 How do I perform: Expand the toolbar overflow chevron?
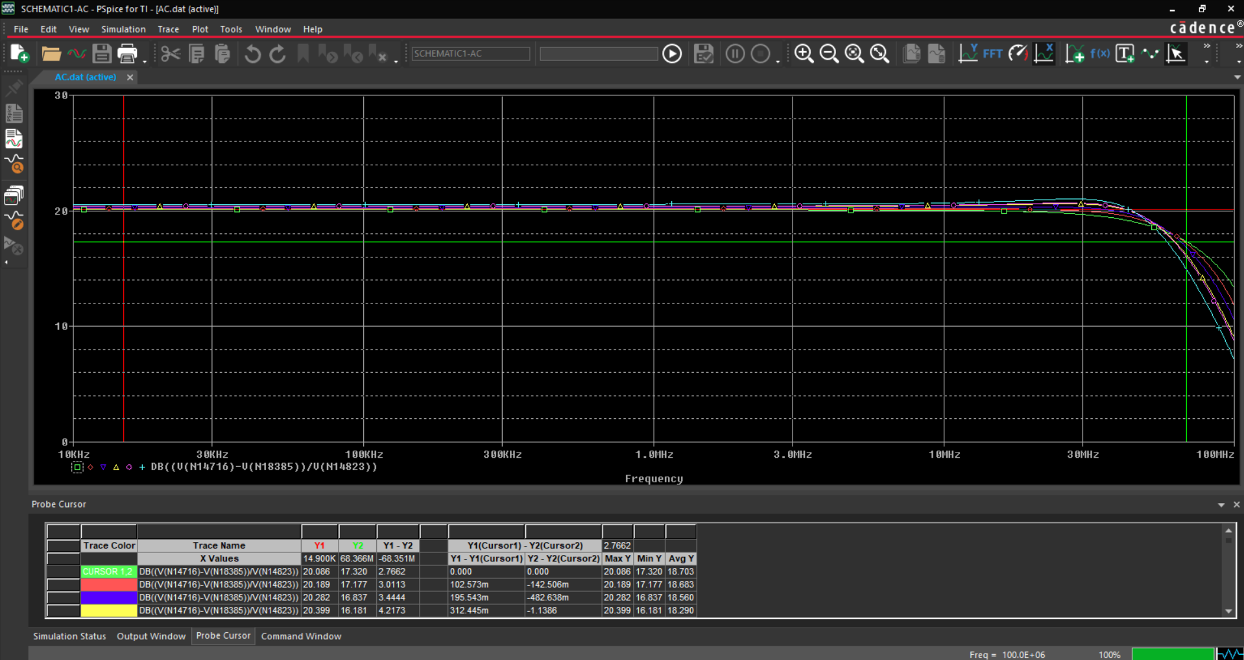tap(1207, 47)
